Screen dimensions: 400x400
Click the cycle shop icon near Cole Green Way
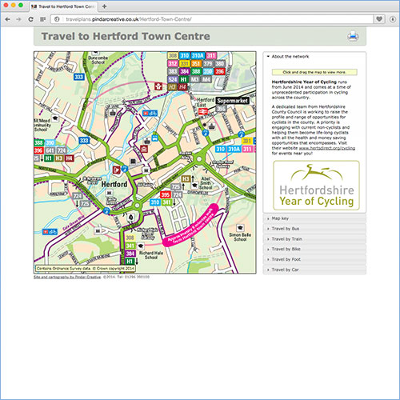click(x=50, y=232)
